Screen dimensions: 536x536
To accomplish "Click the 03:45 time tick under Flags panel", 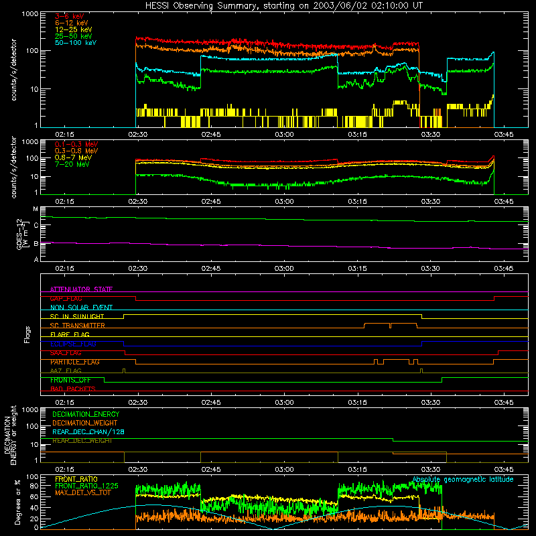I will point(504,403).
